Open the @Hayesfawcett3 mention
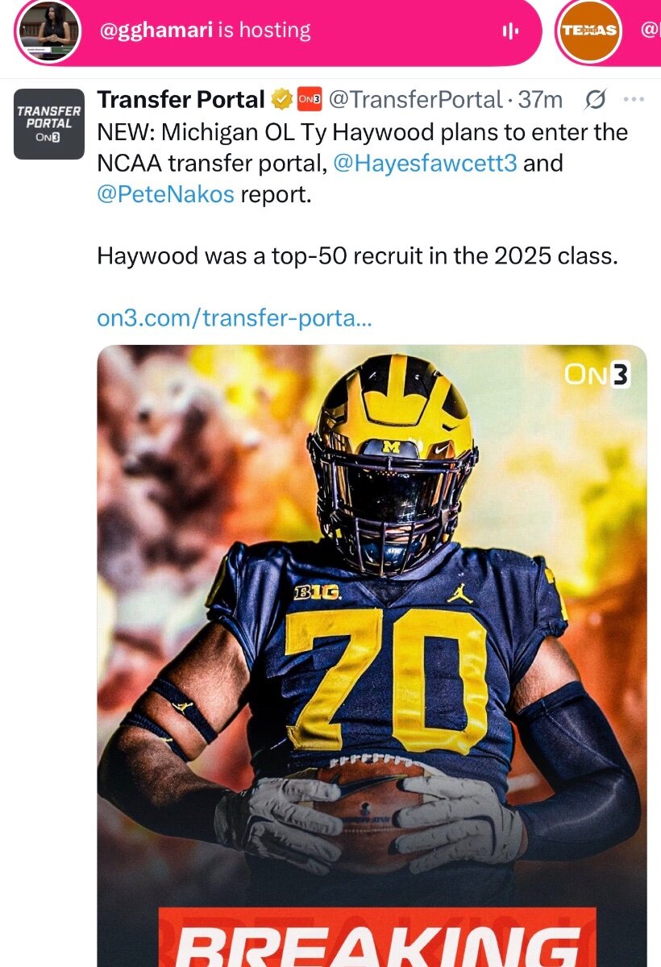Image resolution: width=661 pixels, height=967 pixels. 425,164
